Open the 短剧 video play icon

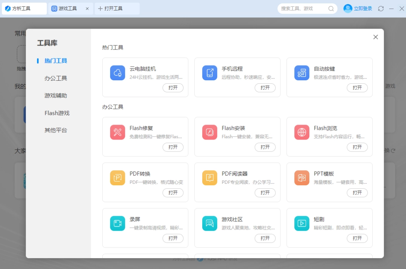coord(301,223)
